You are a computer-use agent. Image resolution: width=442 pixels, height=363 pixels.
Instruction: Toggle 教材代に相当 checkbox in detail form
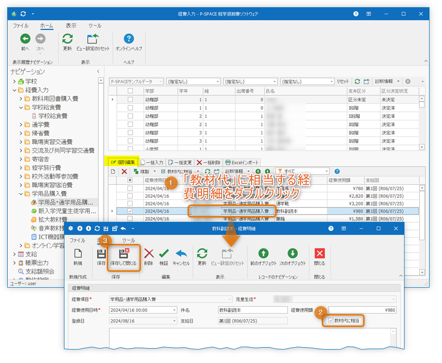pyautogui.click(x=331, y=321)
